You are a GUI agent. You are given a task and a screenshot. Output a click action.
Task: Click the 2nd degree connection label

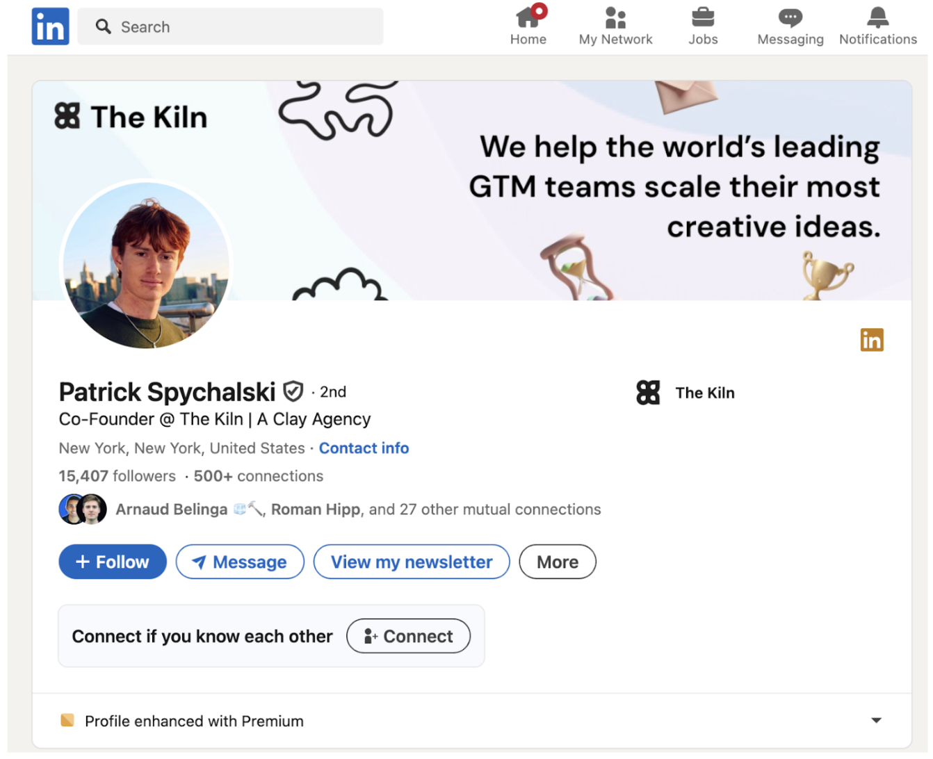(333, 392)
